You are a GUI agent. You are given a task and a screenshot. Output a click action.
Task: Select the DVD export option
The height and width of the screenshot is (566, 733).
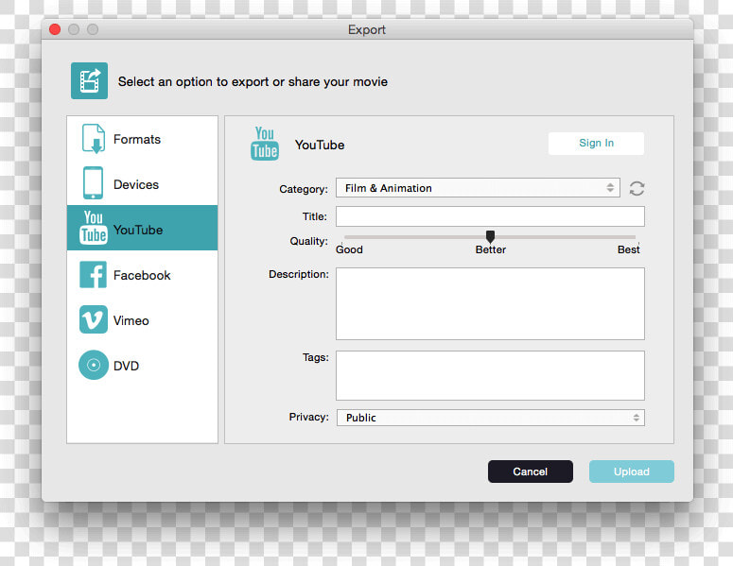[x=142, y=365]
